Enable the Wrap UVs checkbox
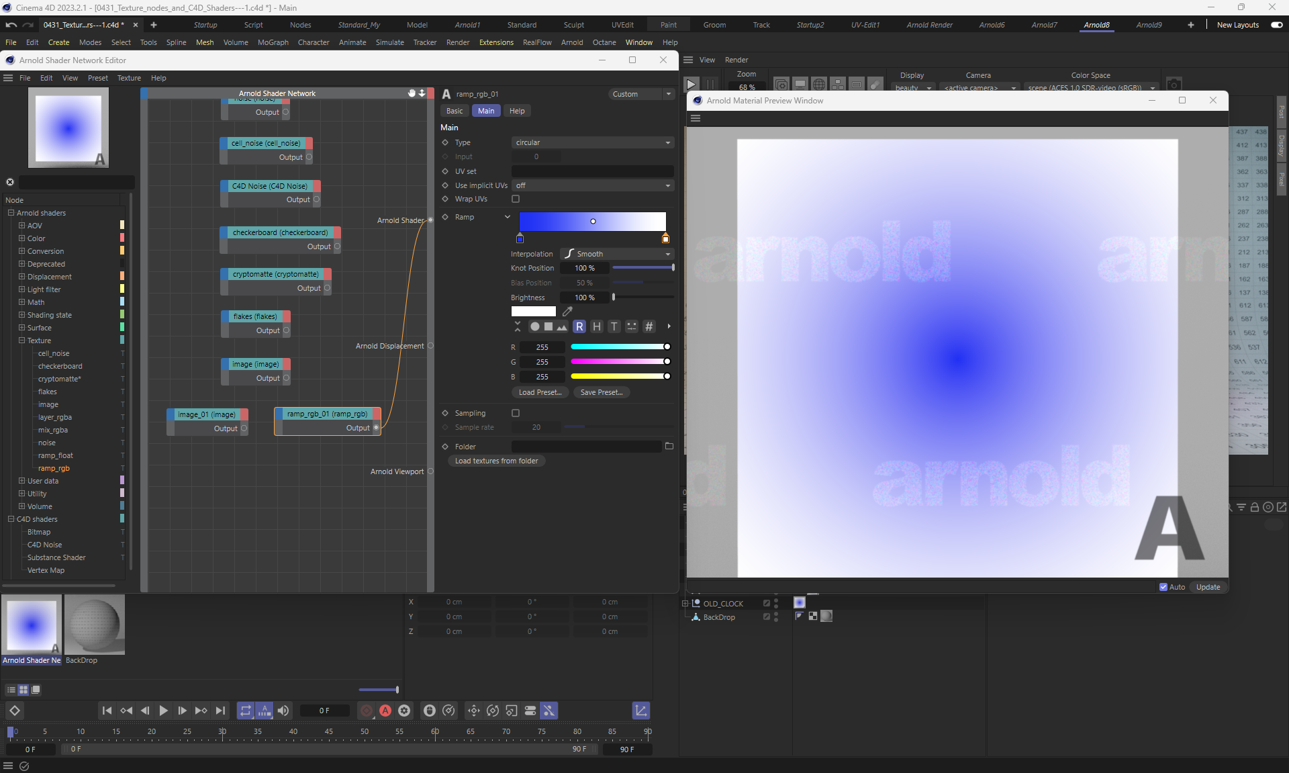1289x773 pixels. 516,199
